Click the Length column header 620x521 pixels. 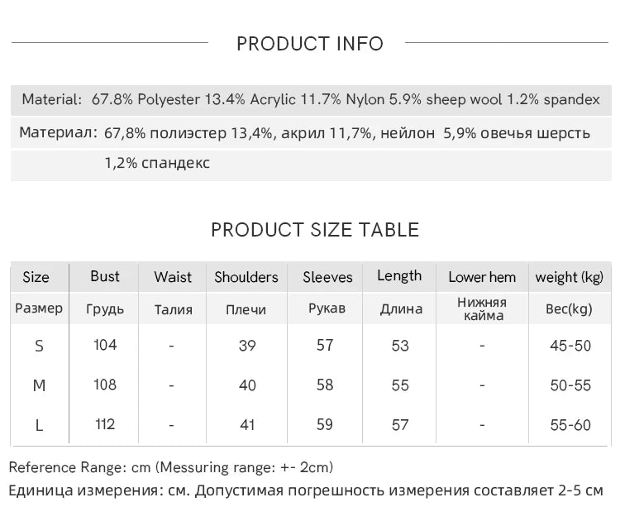pos(399,276)
